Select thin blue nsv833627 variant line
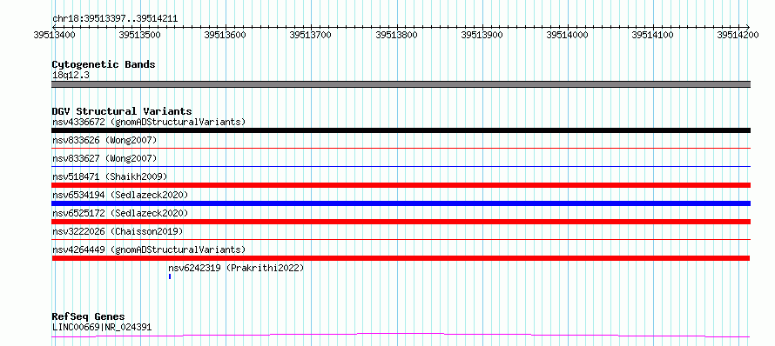The image size is (775, 346). tap(401, 166)
